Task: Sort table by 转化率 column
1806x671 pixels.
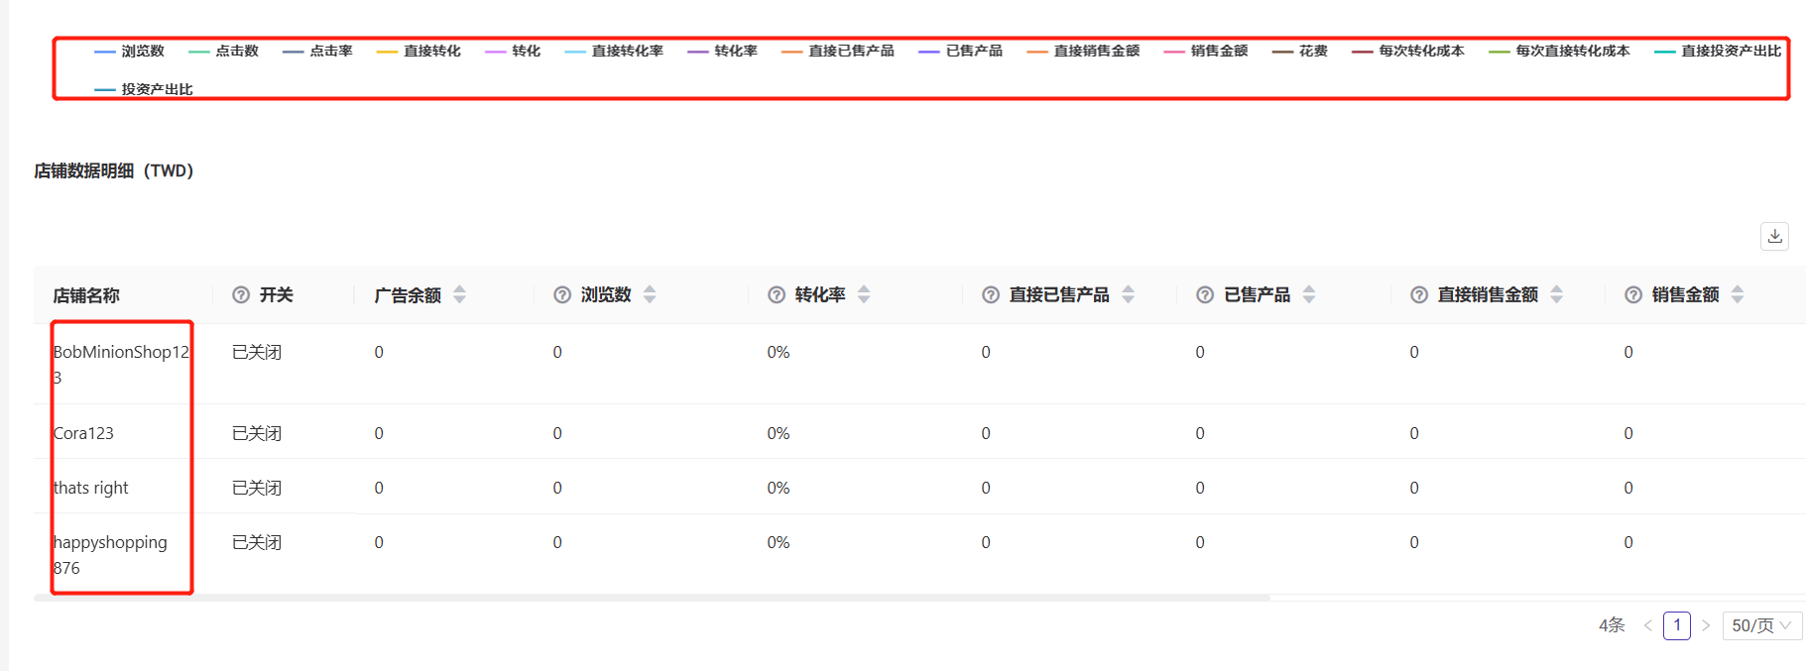Action: tap(864, 295)
